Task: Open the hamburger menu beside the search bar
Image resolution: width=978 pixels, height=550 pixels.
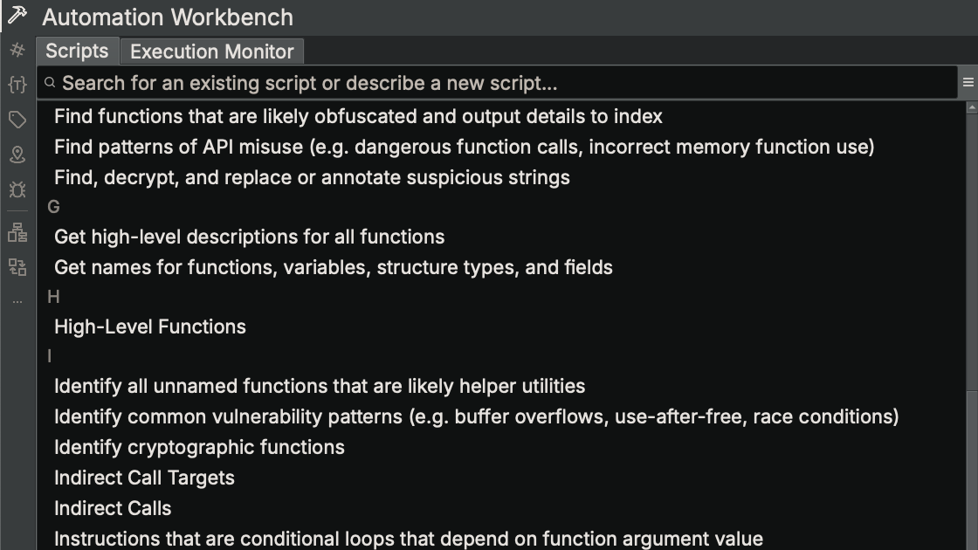Action: [x=968, y=82]
